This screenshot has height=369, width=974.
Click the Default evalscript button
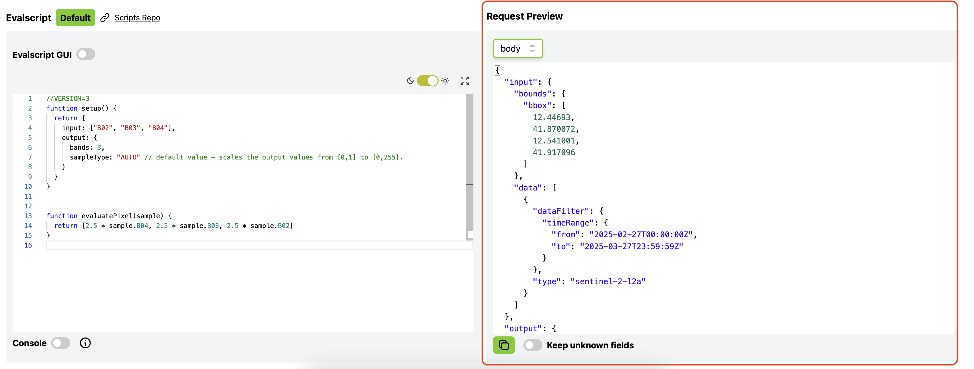tap(75, 18)
